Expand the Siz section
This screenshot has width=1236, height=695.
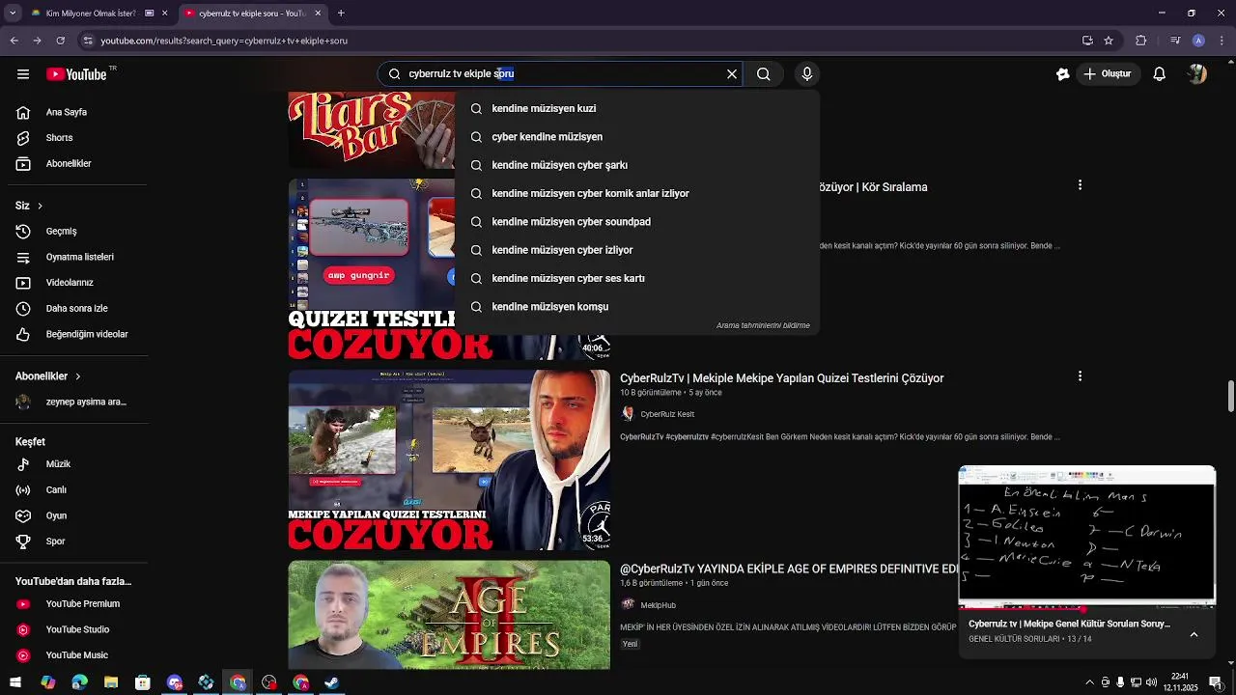tap(29, 206)
